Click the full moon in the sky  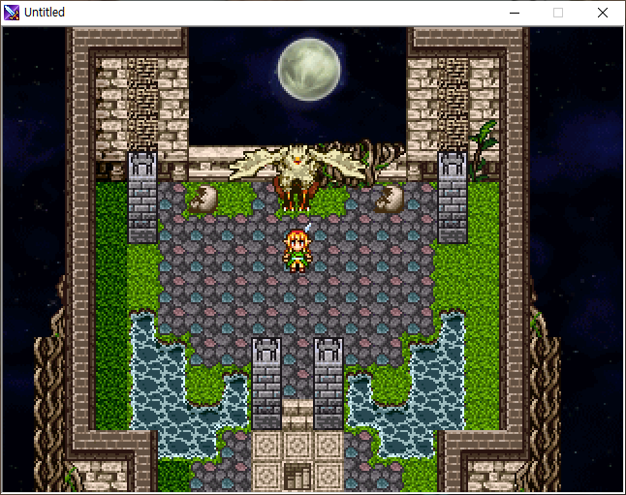309,69
